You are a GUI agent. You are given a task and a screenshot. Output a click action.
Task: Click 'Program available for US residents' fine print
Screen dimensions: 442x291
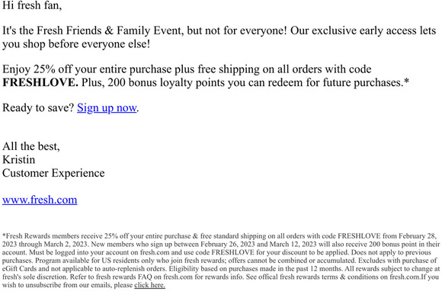tap(85, 261)
